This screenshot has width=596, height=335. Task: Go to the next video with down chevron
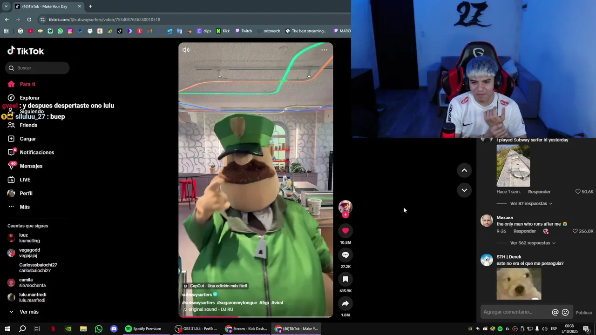464,190
